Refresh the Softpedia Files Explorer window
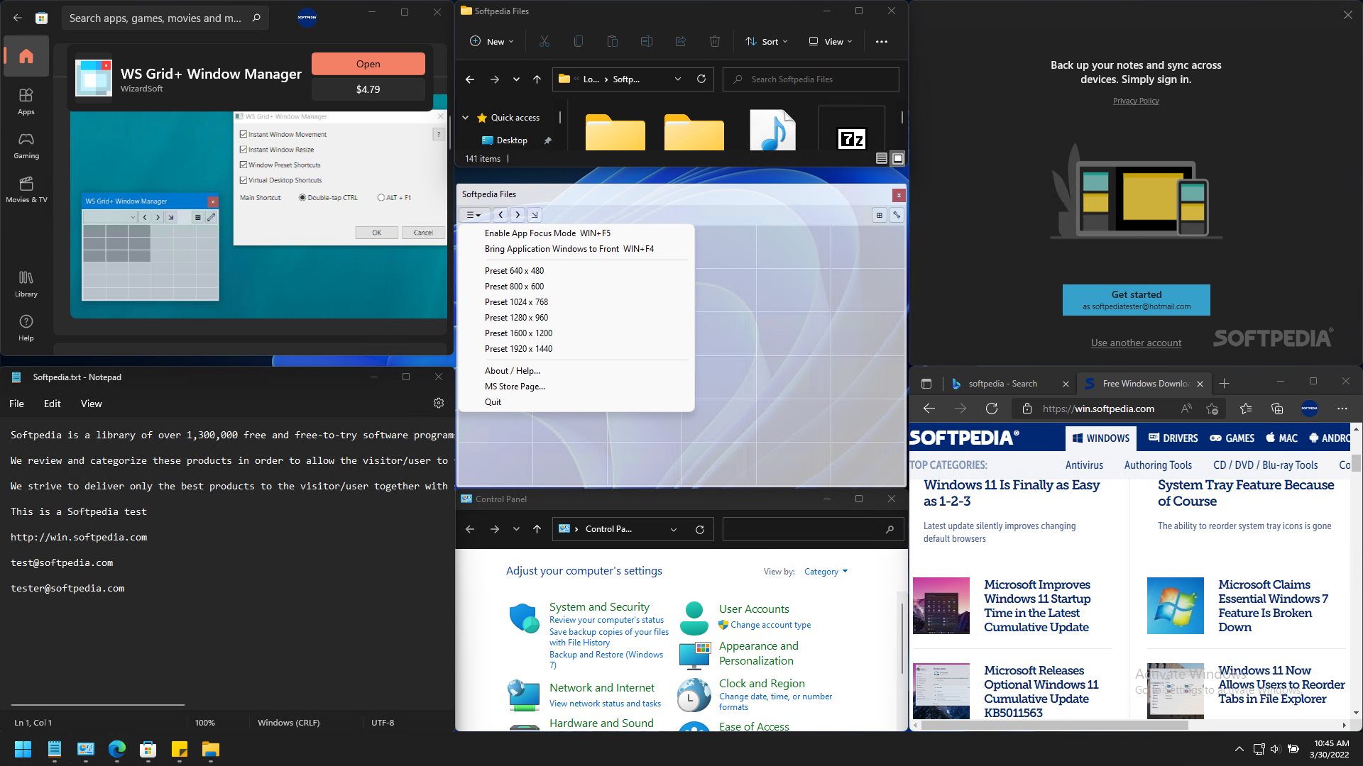Screen dimensions: 1363x766 tap(701, 79)
